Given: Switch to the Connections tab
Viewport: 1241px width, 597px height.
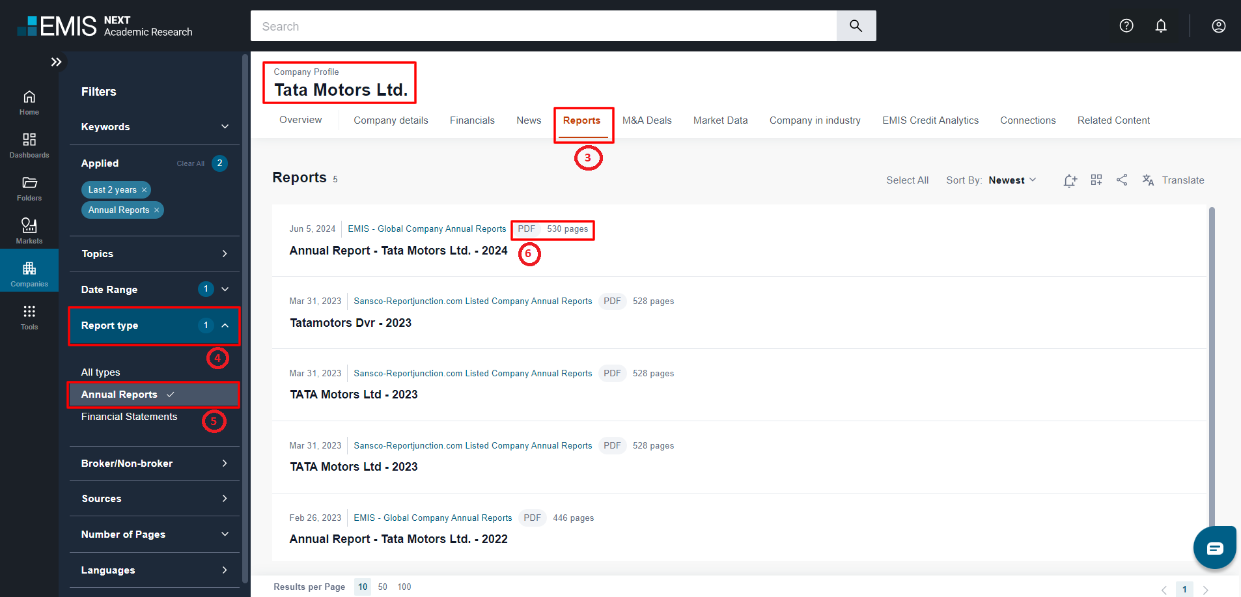Looking at the screenshot, I should click(x=1027, y=120).
